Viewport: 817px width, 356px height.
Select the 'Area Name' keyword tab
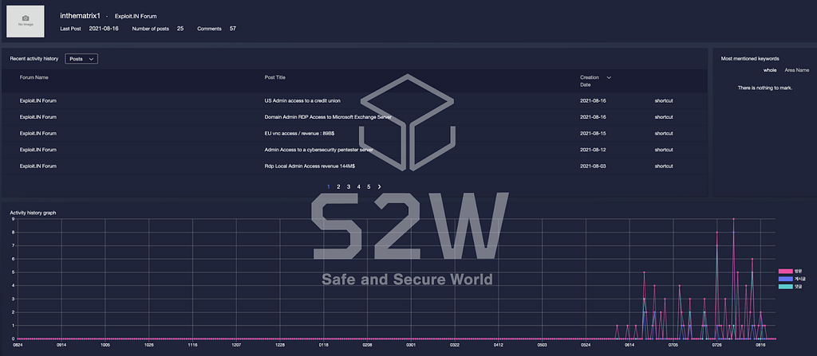[797, 70]
